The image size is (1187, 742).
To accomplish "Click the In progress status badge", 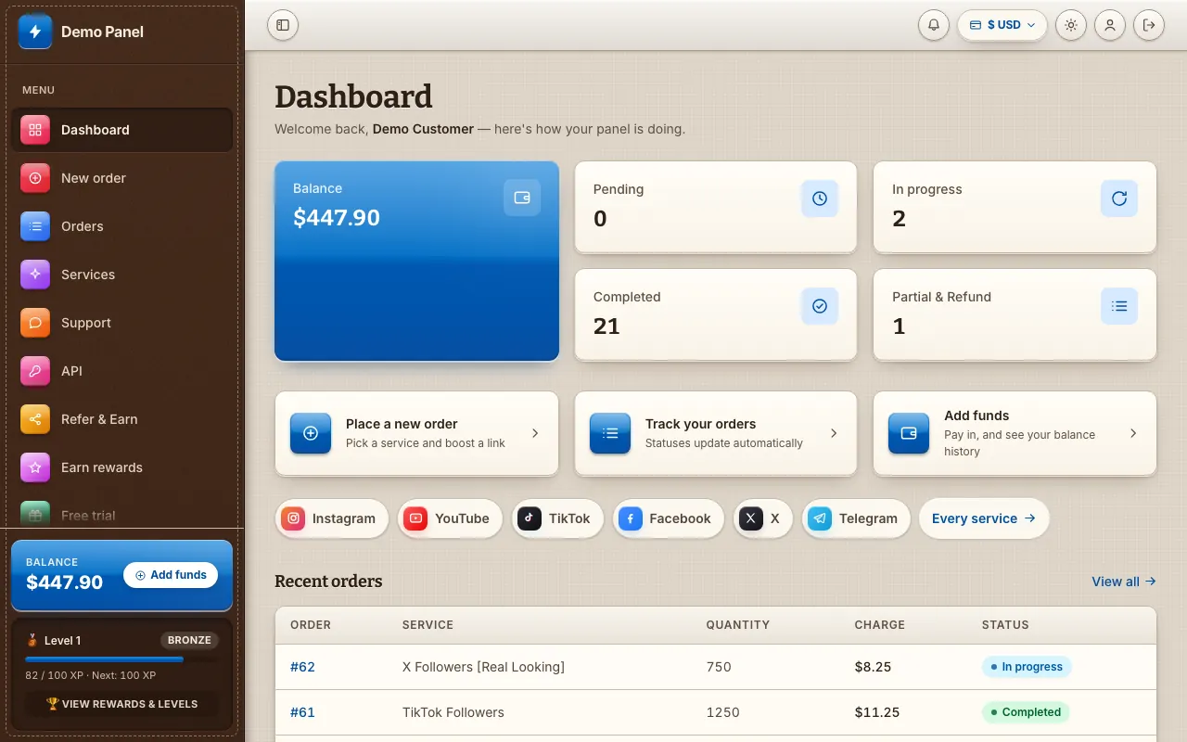I will coord(1027,667).
